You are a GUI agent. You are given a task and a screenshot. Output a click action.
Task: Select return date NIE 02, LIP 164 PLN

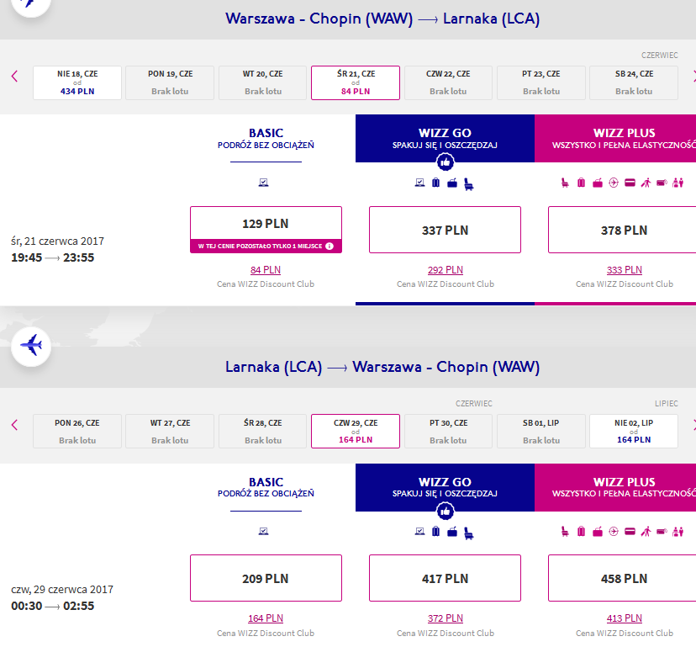pos(634,431)
